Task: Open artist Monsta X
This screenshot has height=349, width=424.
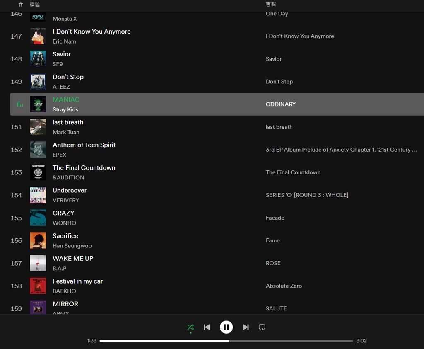Action: [65, 19]
